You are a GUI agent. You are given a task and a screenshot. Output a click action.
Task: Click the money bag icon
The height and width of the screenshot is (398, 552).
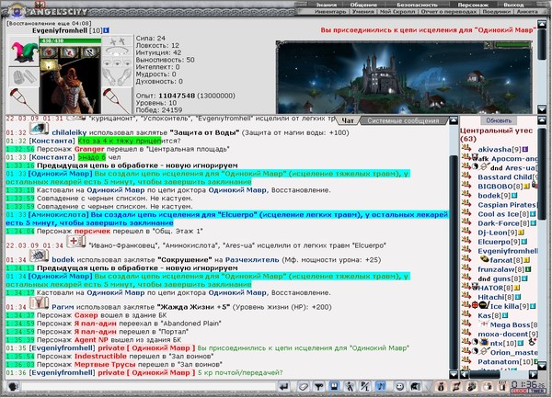(441, 387)
